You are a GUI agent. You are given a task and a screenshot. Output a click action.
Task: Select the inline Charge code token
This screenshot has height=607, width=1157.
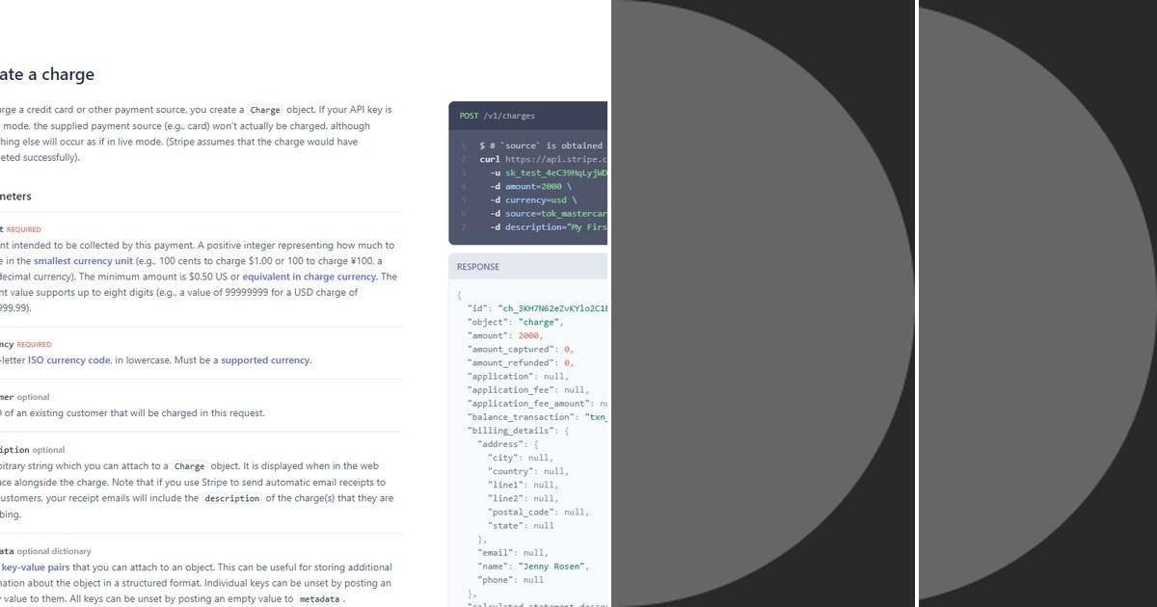tap(265, 110)
